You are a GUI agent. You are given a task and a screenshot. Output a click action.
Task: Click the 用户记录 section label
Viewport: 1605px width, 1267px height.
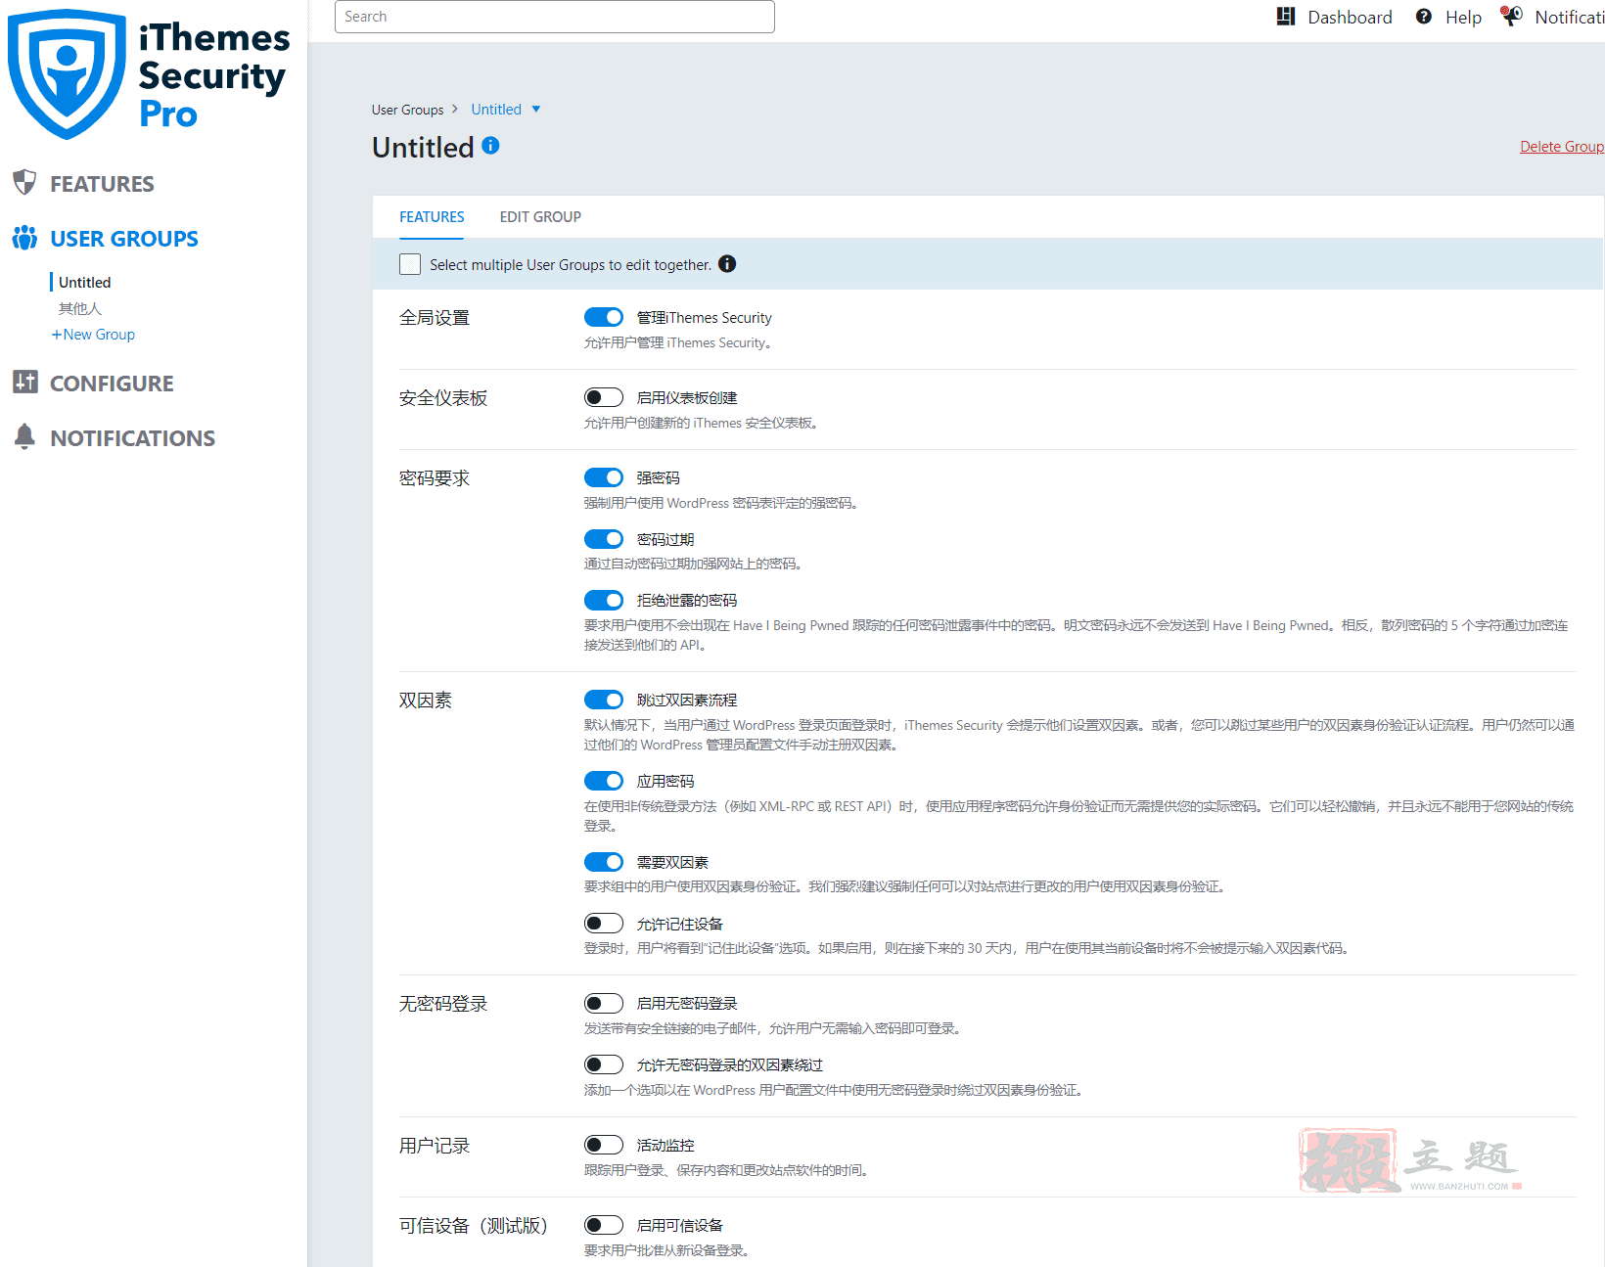435,1146
